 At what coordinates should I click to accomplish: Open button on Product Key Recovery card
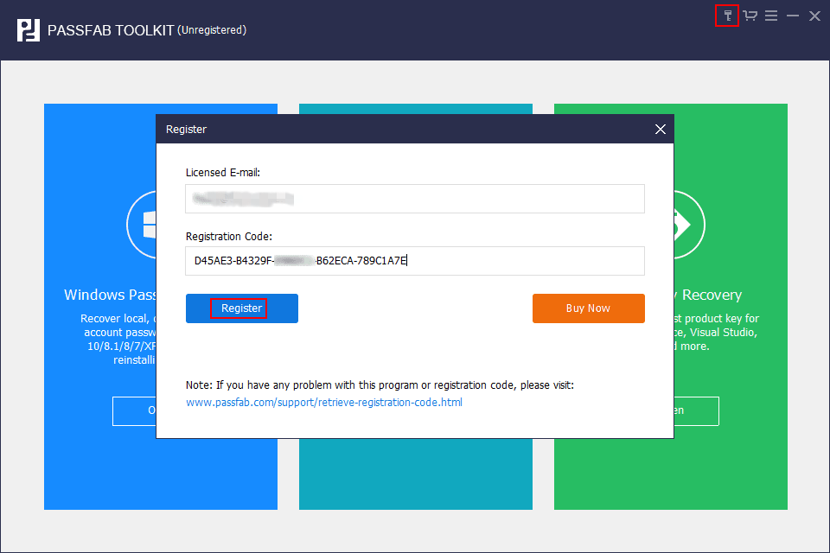[696, 410]
